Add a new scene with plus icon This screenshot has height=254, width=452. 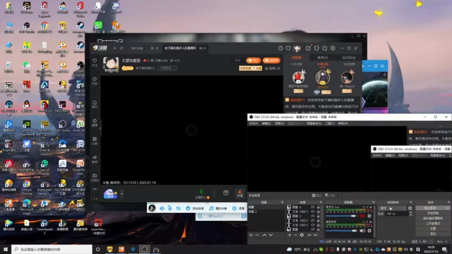[251, 235]
